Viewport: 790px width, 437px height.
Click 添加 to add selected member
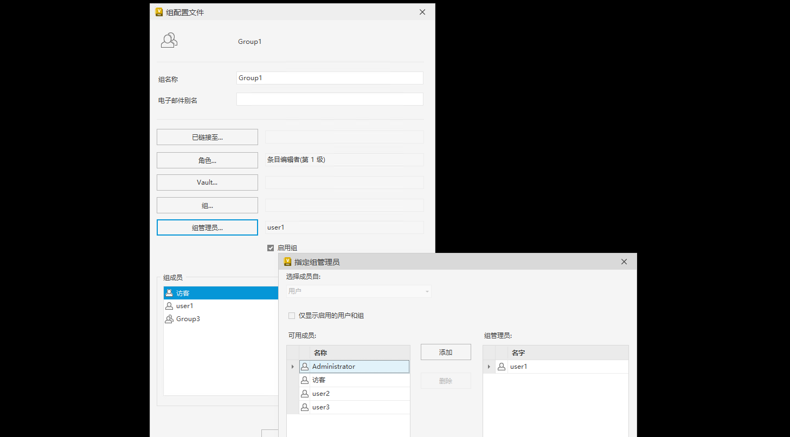[x=446, y=352]
